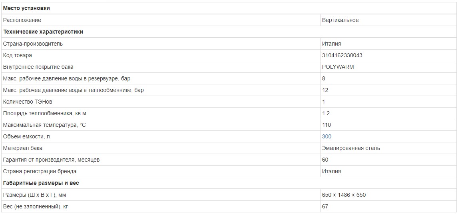The height and width of the screenshot is (214, 460).
Task: Click the 'Место установки' section header
Action: (x=26, y=8)
